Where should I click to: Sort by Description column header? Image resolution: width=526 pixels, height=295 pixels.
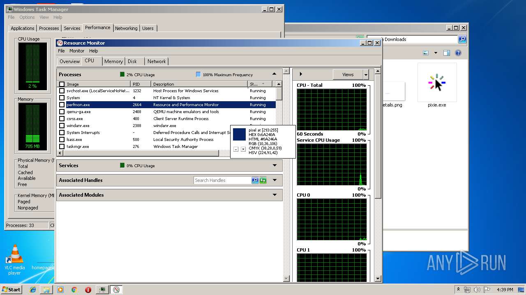199,84
